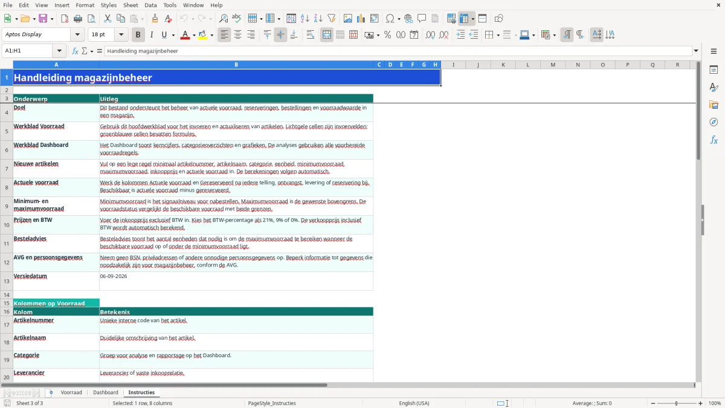
Task: Insert Comment using speech bubble icon
Action: pyautogui.click(x=422, y=19)
